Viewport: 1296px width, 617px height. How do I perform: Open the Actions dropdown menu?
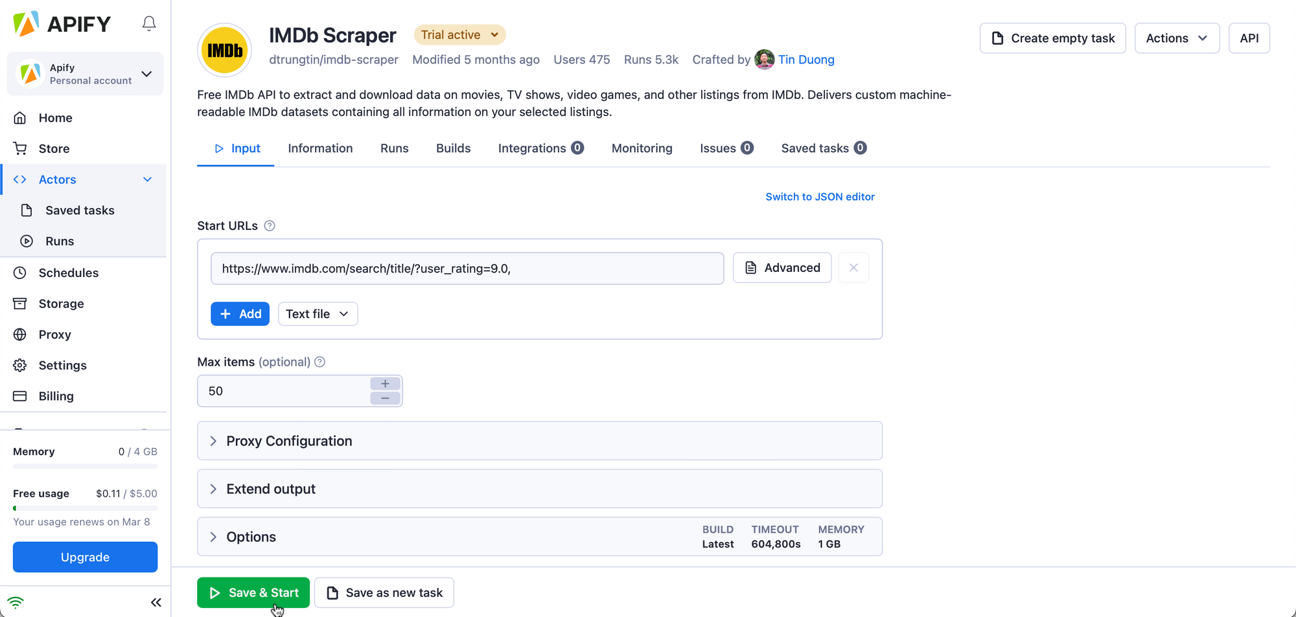tap(1177, 38)
